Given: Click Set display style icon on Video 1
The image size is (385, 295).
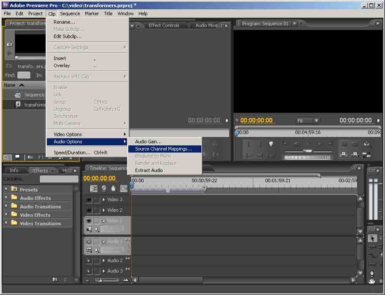Looking at the screenshot, I should coord(89,229).
